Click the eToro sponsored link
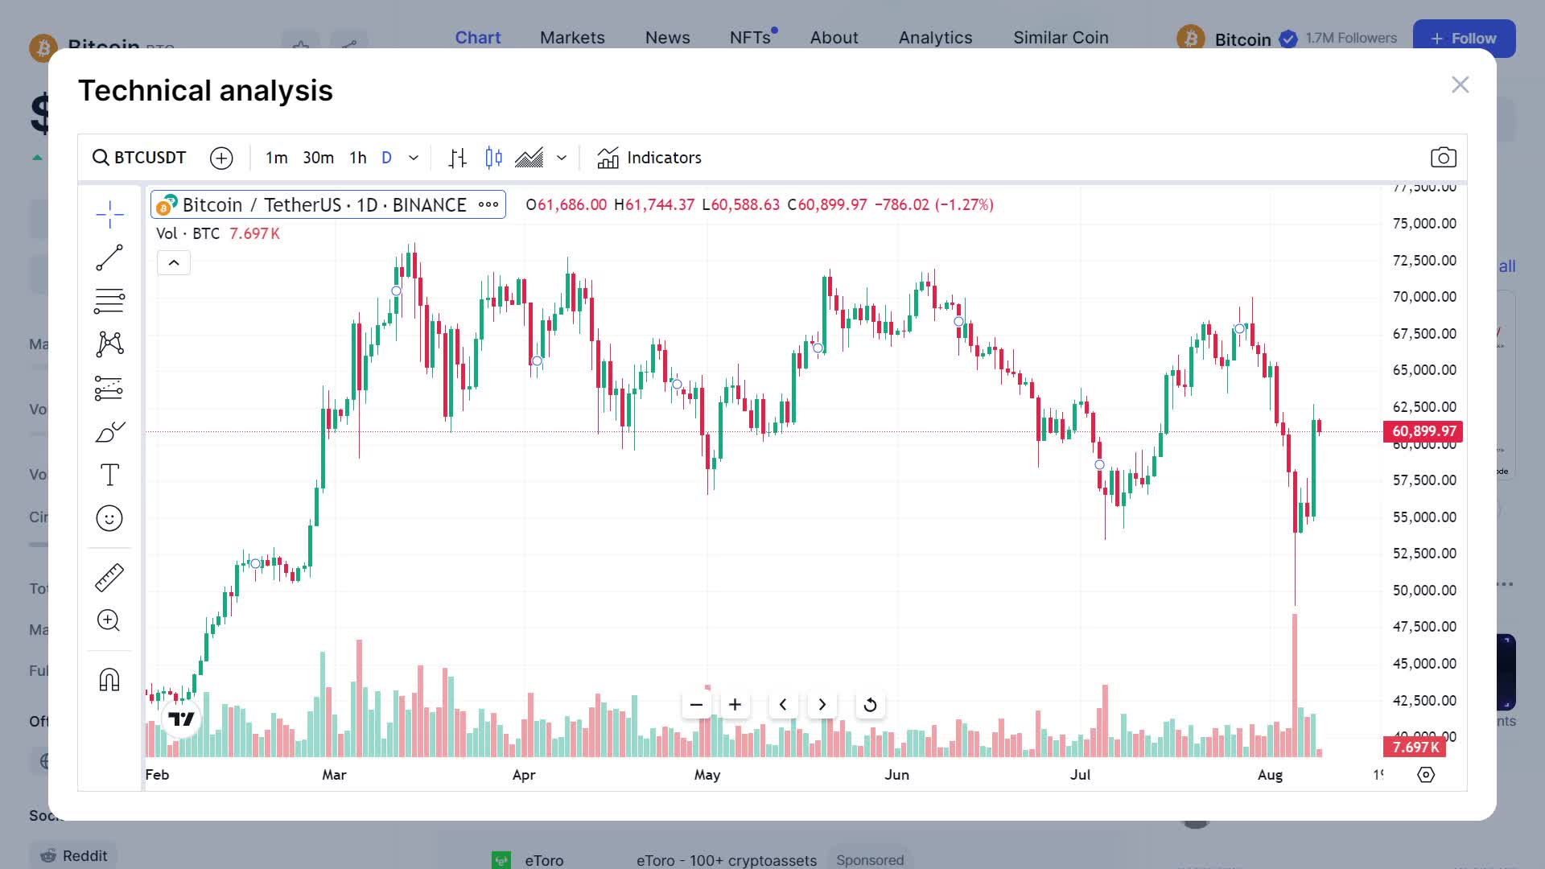Screen dimensions: 1545x869 [x=544, y=860]
